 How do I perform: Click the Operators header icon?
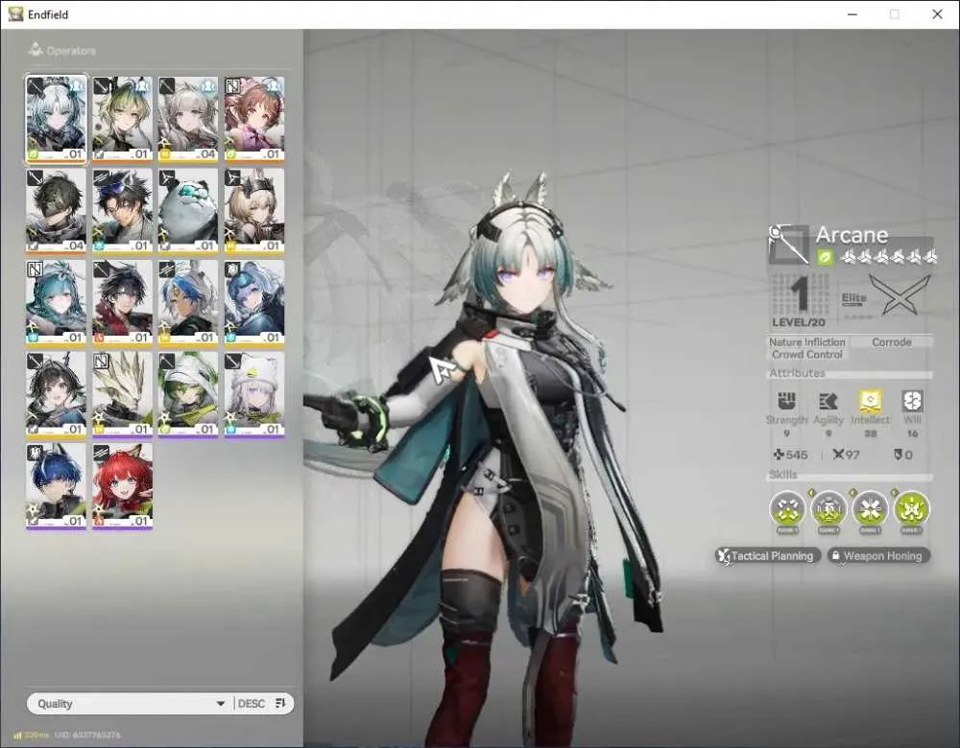coord(36,50)
